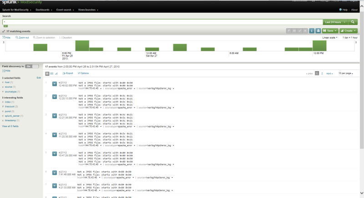Click the tall timeline bar after 6:00 PM
This screenshot has width=364, height=198.
[x=82, y=46]
